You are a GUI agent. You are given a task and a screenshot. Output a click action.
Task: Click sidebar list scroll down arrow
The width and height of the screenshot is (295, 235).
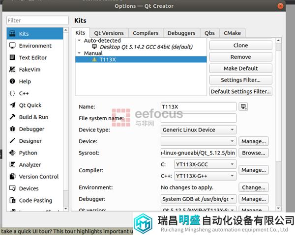coord(66,209)
